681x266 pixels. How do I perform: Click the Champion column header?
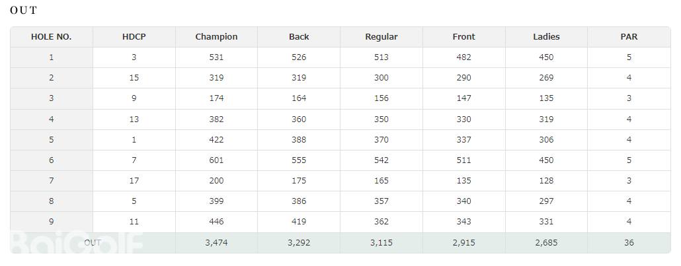point(216,37)
